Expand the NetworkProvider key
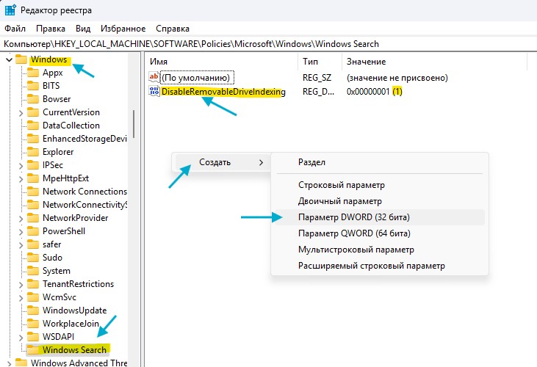 pyautogui.click(x=21, y=218)
